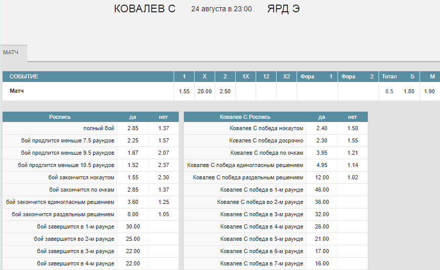This screenshot has width=440, height=270.
Task: Click the Тотал column header
Action: coord(389,76)
